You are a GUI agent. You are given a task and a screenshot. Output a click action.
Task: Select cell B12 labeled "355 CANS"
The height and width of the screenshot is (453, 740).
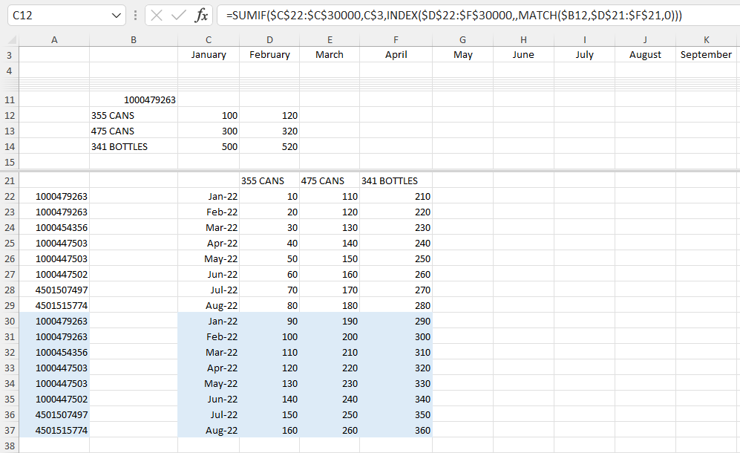[134, 115]
